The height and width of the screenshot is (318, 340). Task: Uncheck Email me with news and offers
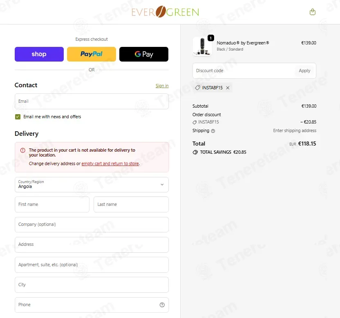click(x=18, y=117)
